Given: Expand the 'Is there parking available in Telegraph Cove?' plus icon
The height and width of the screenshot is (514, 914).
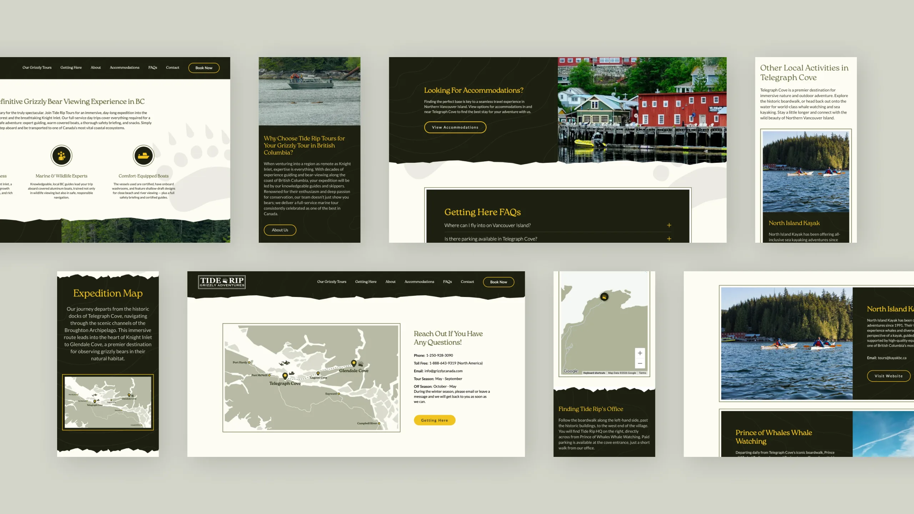Looking at the screenshot, I should (x=669, y=239).
